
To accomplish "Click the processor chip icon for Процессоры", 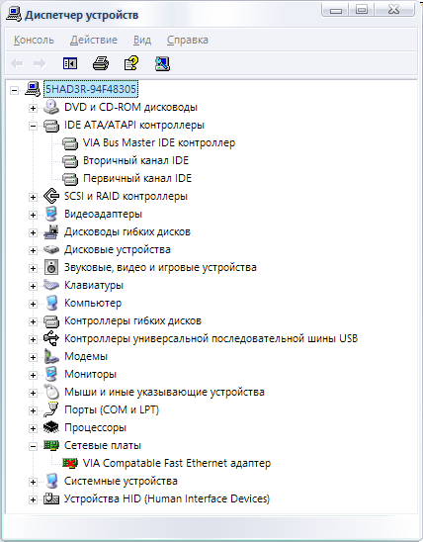I will [x=51, y=427].
